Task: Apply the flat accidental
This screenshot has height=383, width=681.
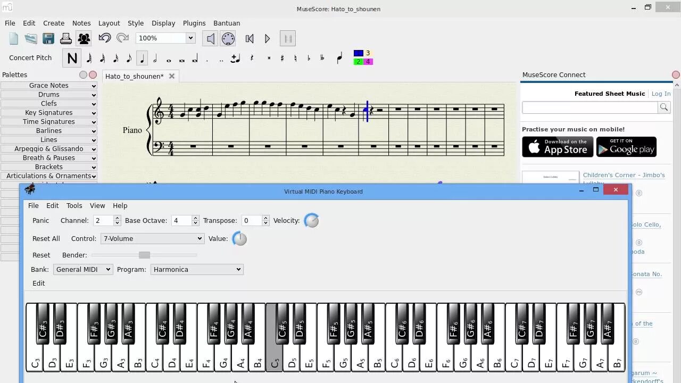Action: [309, 59]
